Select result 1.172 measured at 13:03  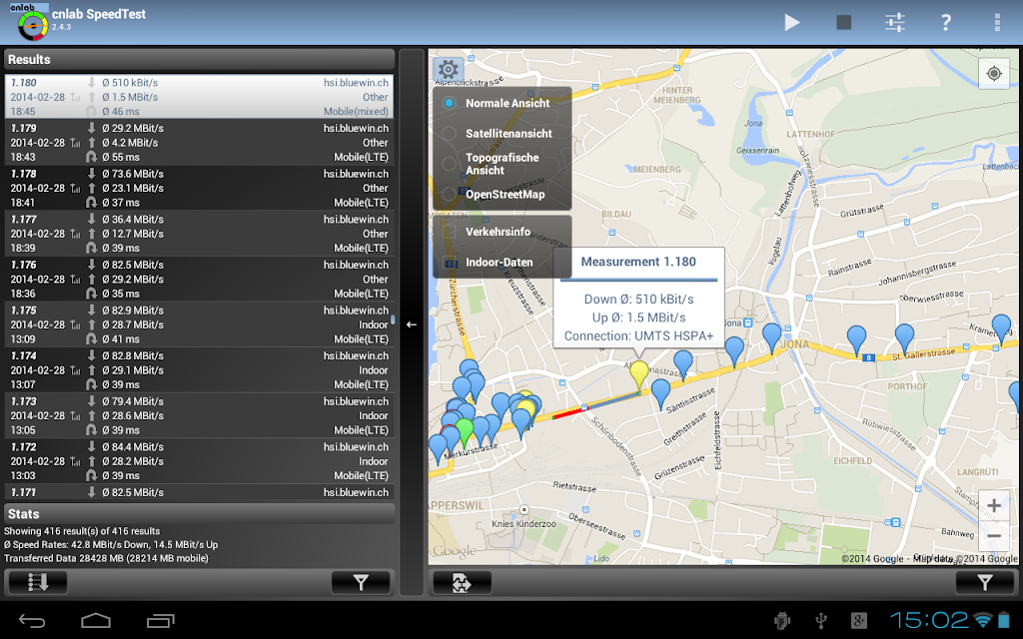point(199,461)
